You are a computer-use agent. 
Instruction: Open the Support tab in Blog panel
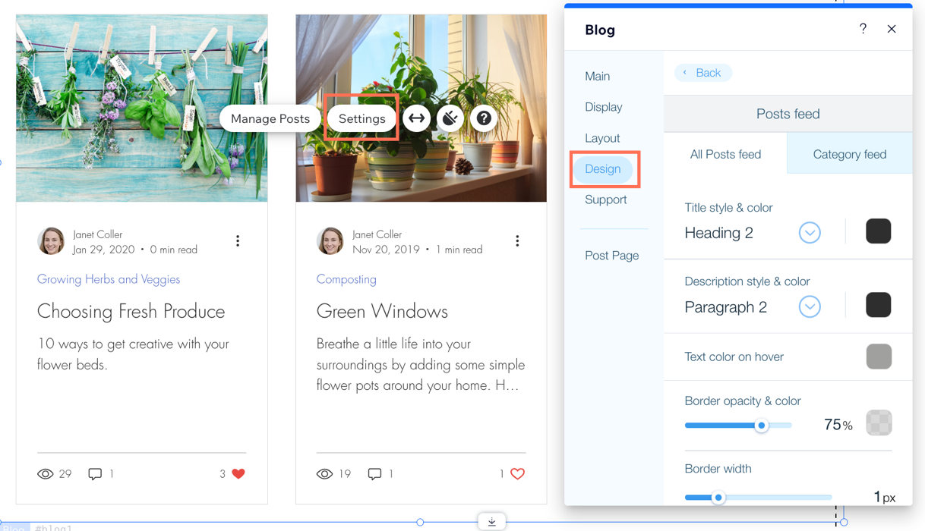606,200
